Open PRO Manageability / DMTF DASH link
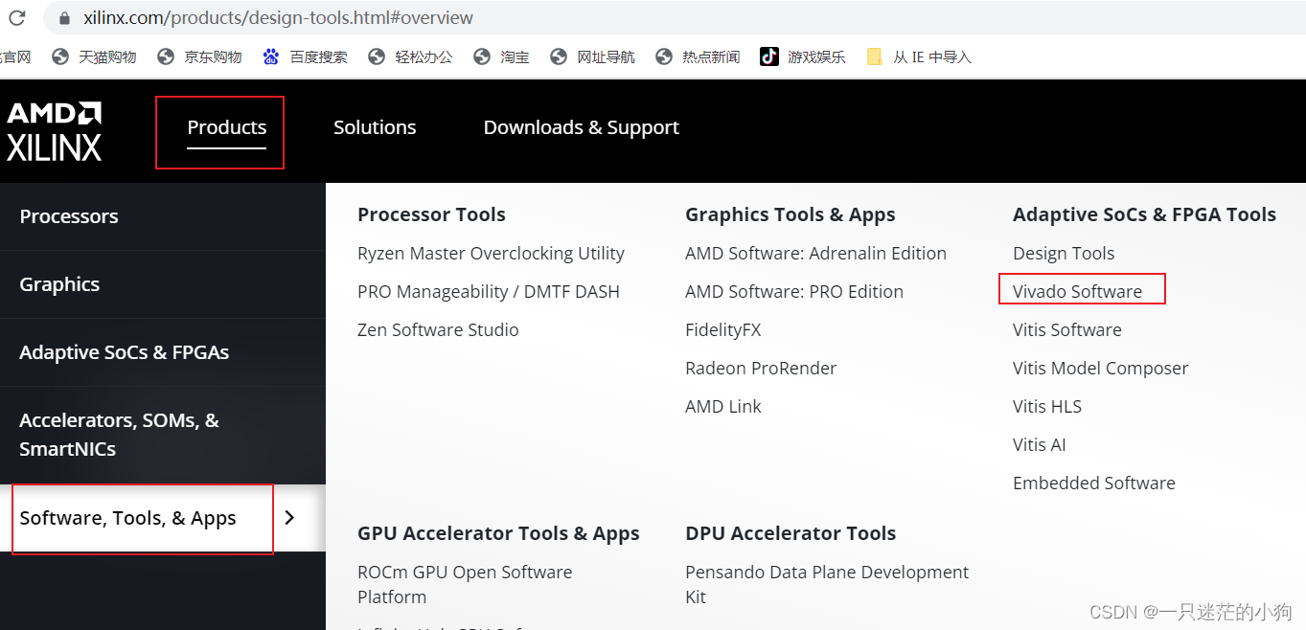Screen dimensions: 1306x630 (489, 291)
